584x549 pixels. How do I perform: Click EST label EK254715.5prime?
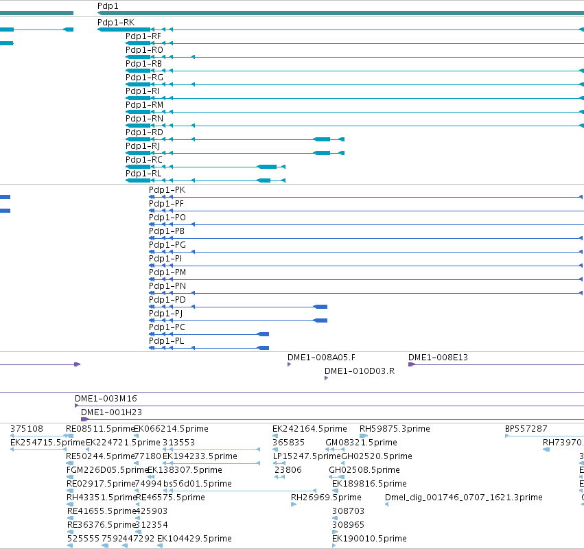[x=47, y=443]
